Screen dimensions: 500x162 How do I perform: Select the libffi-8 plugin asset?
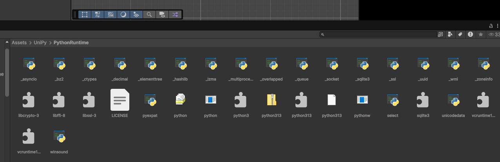pos(59,105)
